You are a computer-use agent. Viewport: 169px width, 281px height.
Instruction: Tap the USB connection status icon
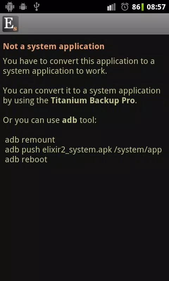tap(37, 7)
